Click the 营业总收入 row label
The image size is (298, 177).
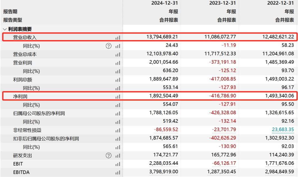click(25, 37)
